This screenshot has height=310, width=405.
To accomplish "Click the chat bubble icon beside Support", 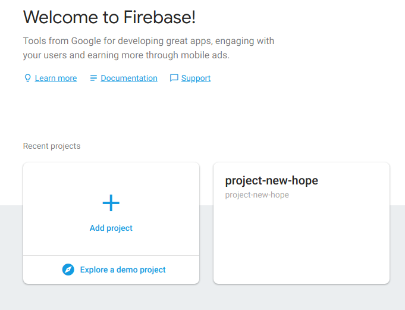I will [174, 78].
